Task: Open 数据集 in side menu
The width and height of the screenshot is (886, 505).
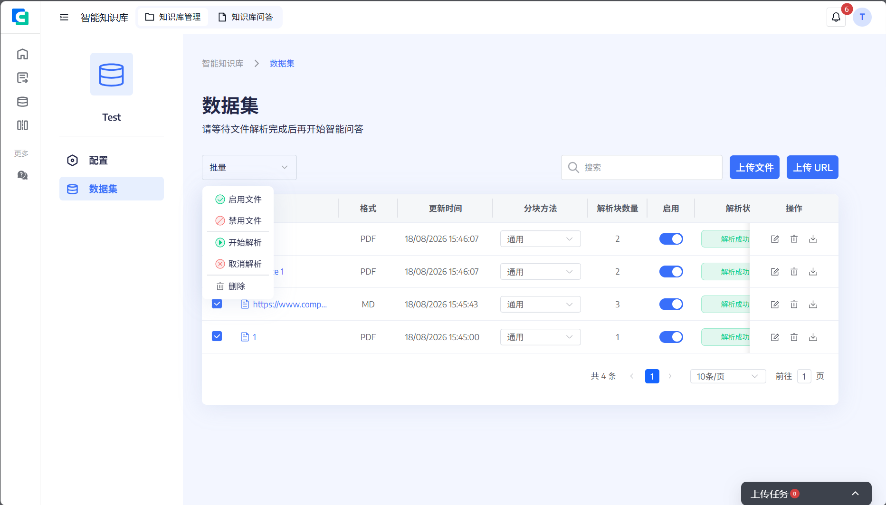Action: coord(112,189)
